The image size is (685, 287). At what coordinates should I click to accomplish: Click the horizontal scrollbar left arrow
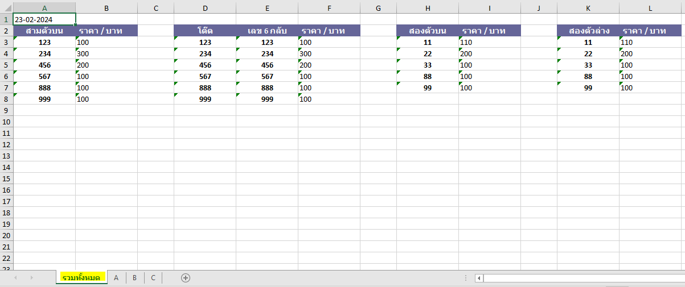479,278
